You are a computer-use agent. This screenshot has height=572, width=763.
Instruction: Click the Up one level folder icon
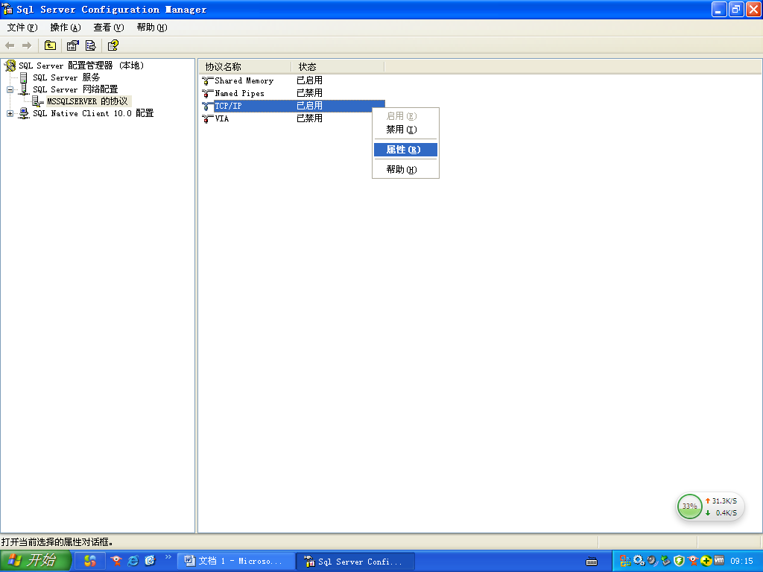tap(50, 45)
